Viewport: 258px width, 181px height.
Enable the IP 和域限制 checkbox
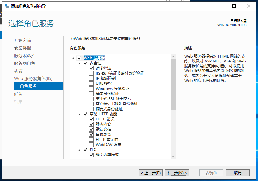pyautogui.click(x=91, y=78)
